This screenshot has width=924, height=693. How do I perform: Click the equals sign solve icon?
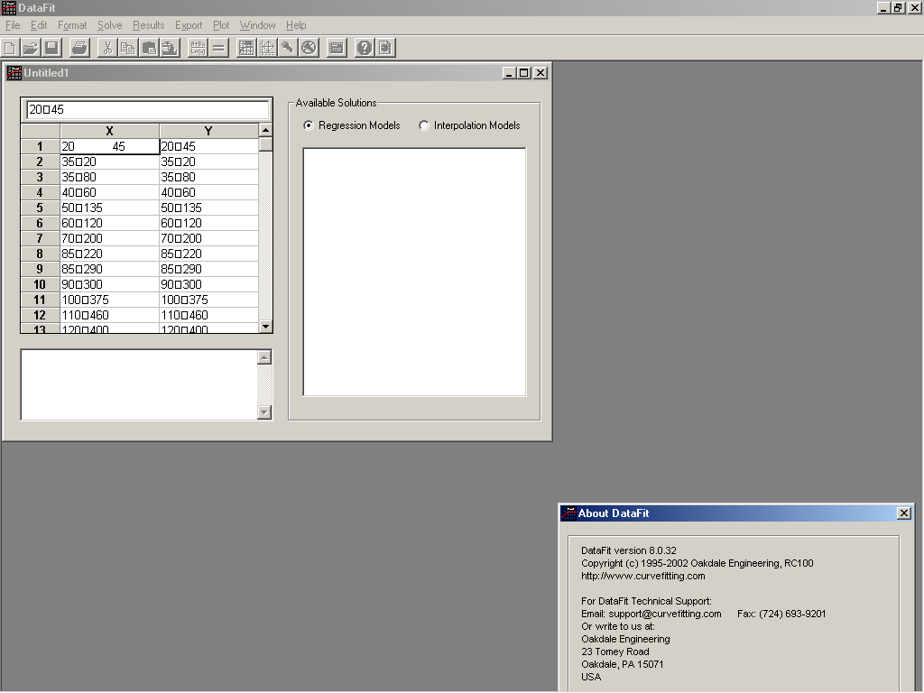click(218, 48)
